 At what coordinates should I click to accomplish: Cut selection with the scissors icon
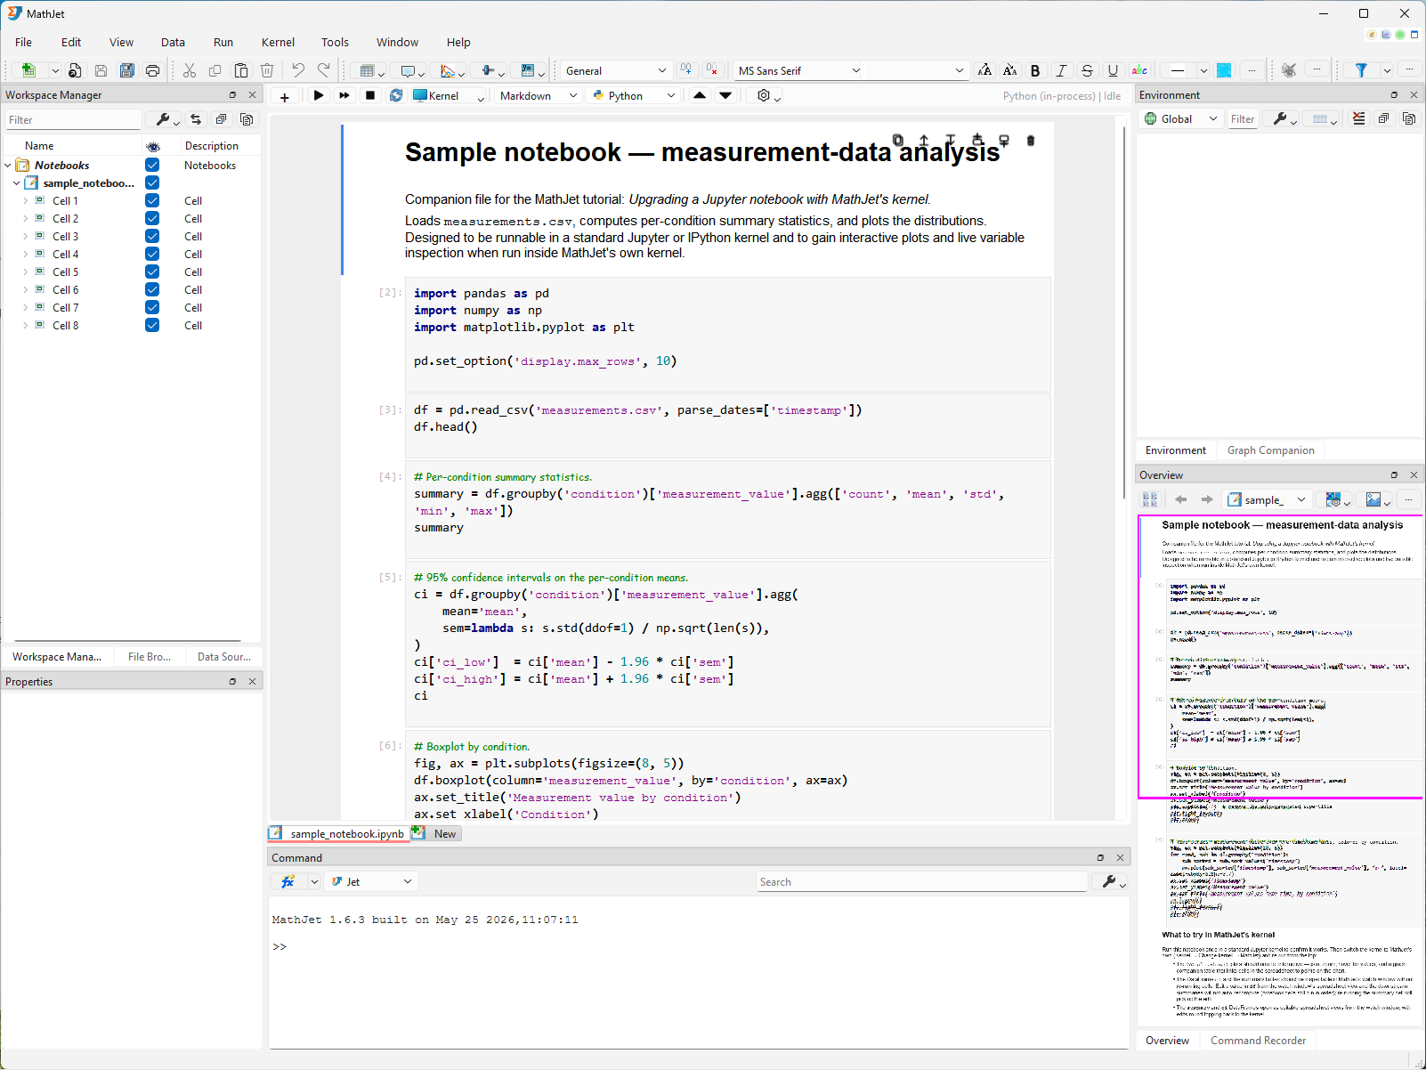pos(190,70)
